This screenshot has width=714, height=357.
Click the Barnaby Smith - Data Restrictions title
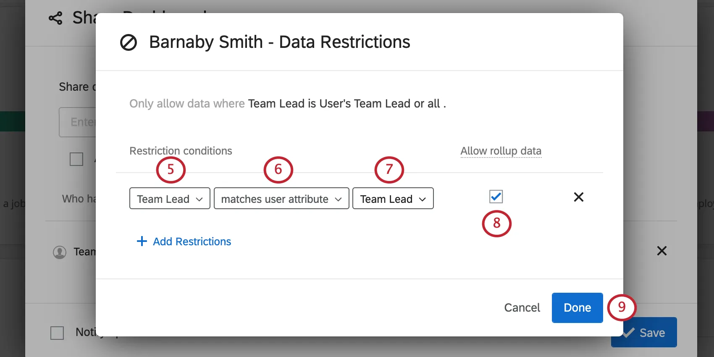pos(279,42)
